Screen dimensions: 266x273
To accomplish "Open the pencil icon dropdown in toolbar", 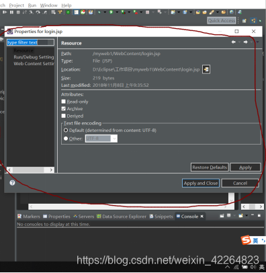I will pos(217,12).
